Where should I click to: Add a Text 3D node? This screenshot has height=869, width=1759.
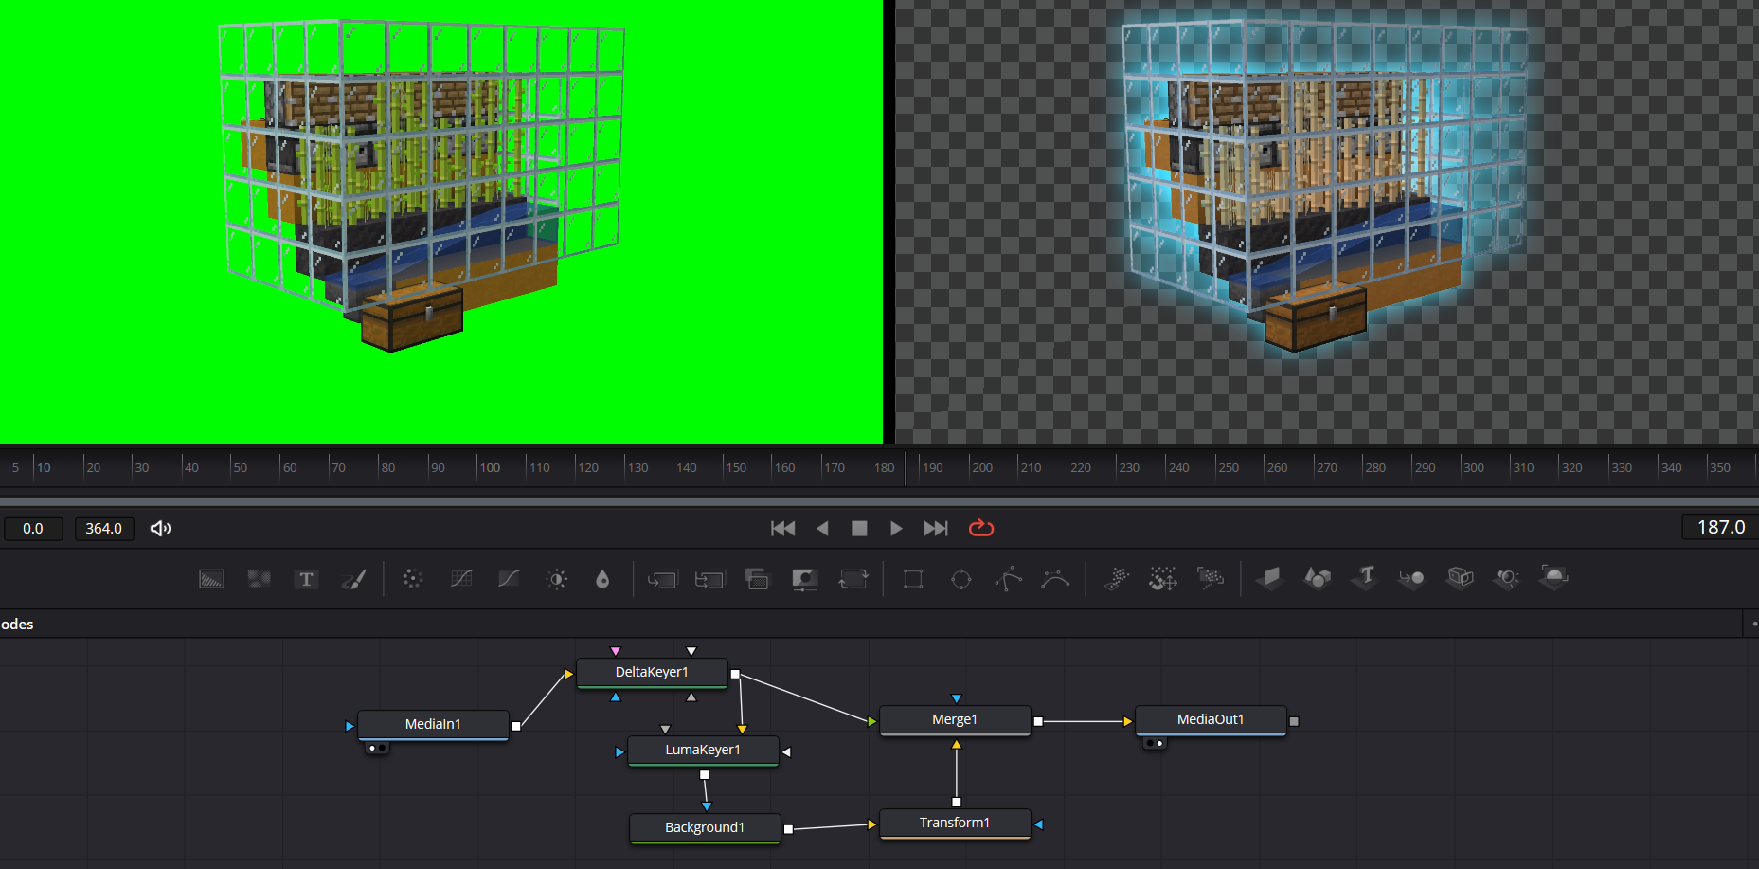click(1365, 577)
